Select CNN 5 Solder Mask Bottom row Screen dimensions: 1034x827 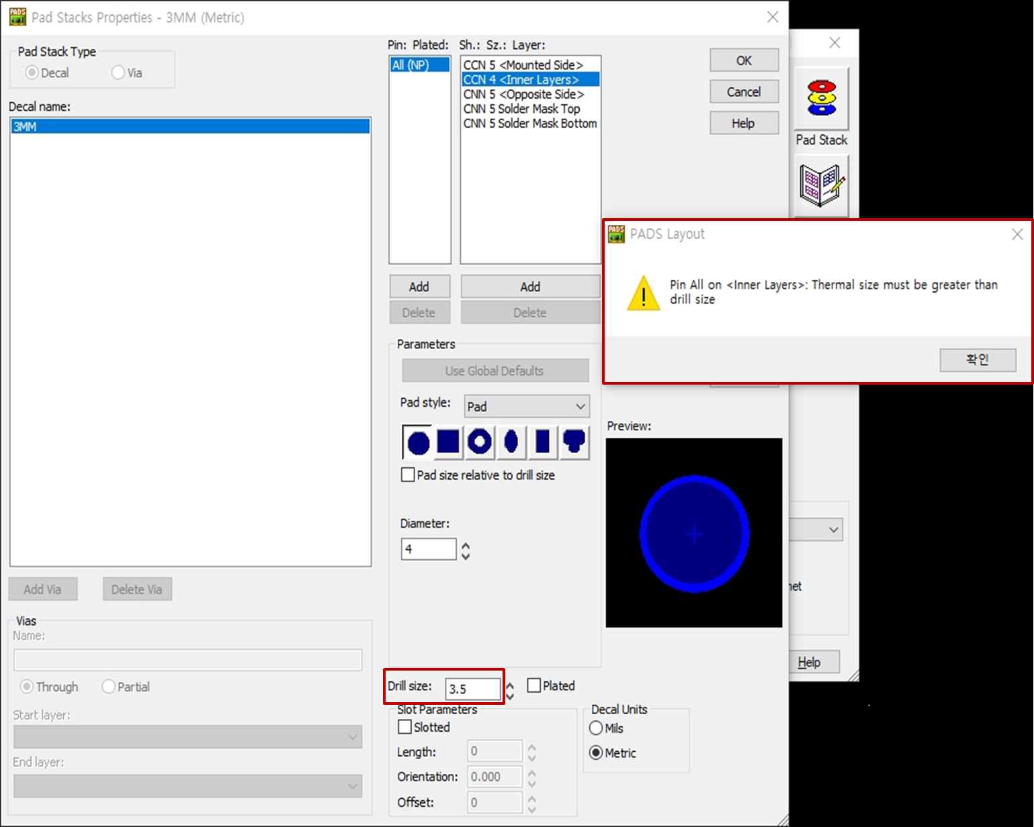tap(530, 124)
